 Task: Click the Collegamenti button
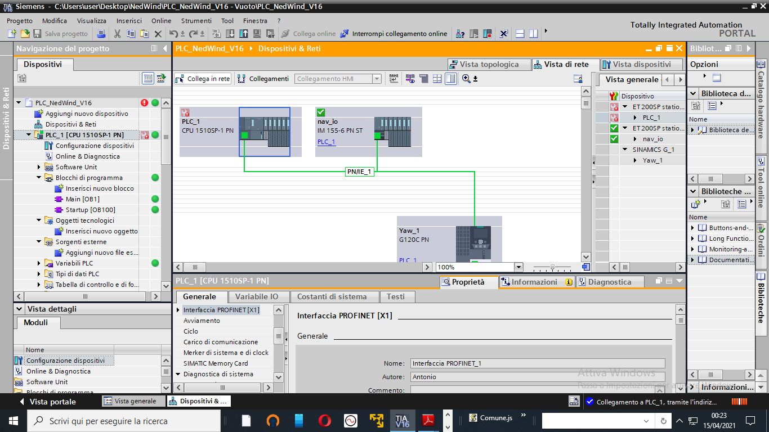coord(263,79)
